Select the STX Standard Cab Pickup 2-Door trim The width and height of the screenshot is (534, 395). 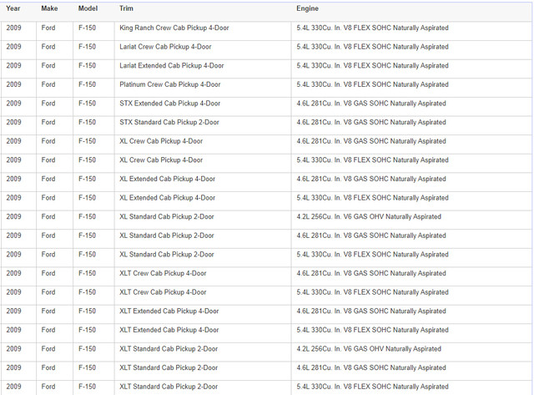[169, 122]
